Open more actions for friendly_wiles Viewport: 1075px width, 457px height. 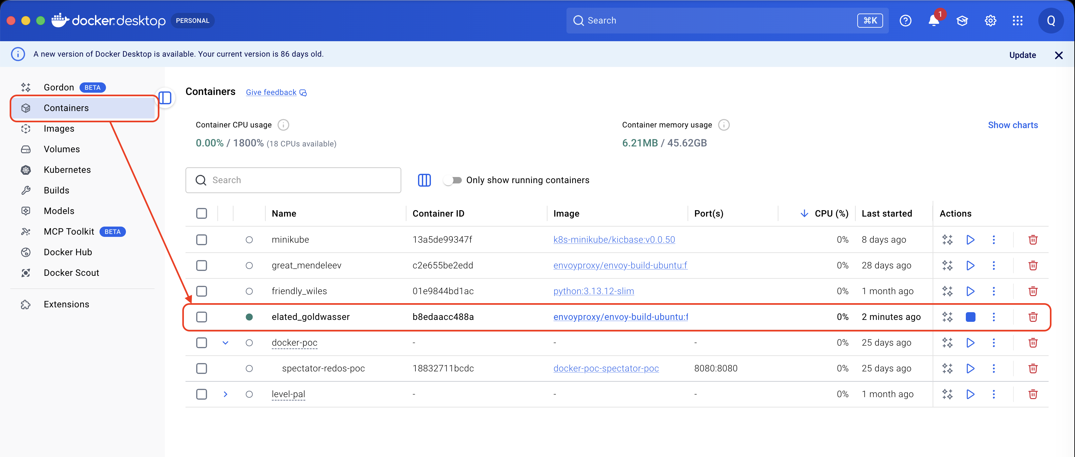(x=994, y=291)
